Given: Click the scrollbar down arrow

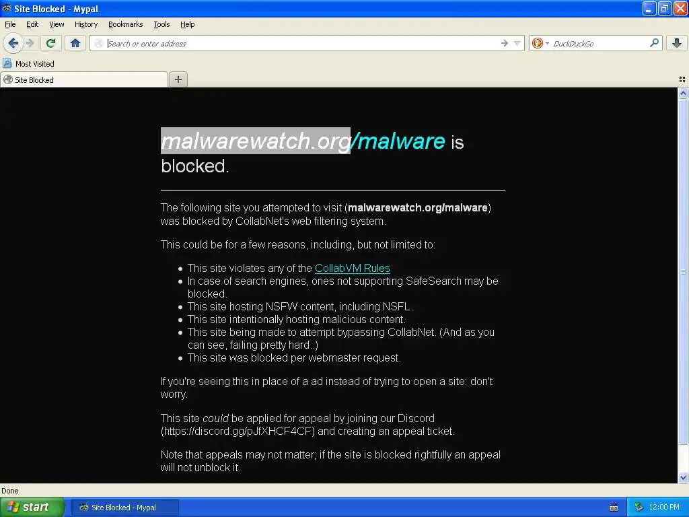Looking at the screenshot, I should 683,477.
